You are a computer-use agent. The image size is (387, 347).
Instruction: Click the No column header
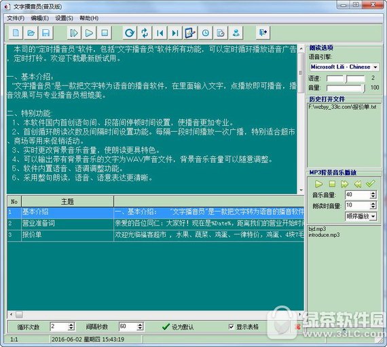14,202
